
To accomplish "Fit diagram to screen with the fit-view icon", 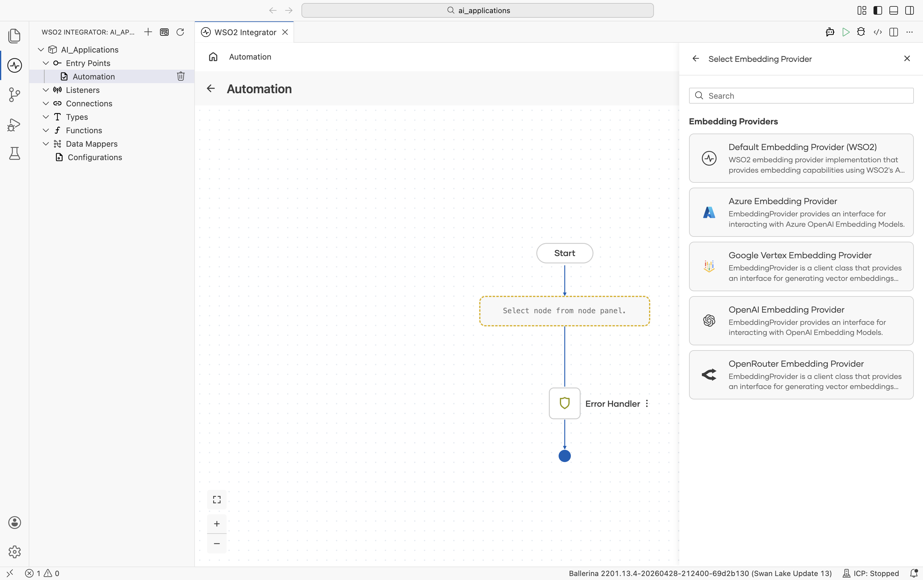I will click(217, 499).
